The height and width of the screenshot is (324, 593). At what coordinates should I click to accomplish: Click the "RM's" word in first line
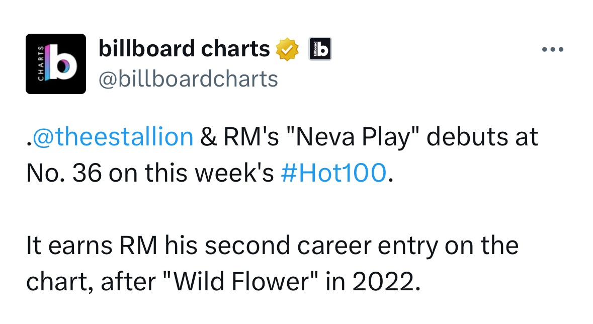tap(251, 137)
